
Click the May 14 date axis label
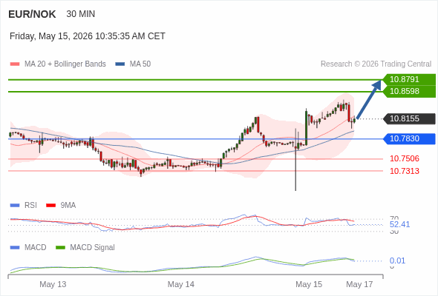[x=180, y=284]
